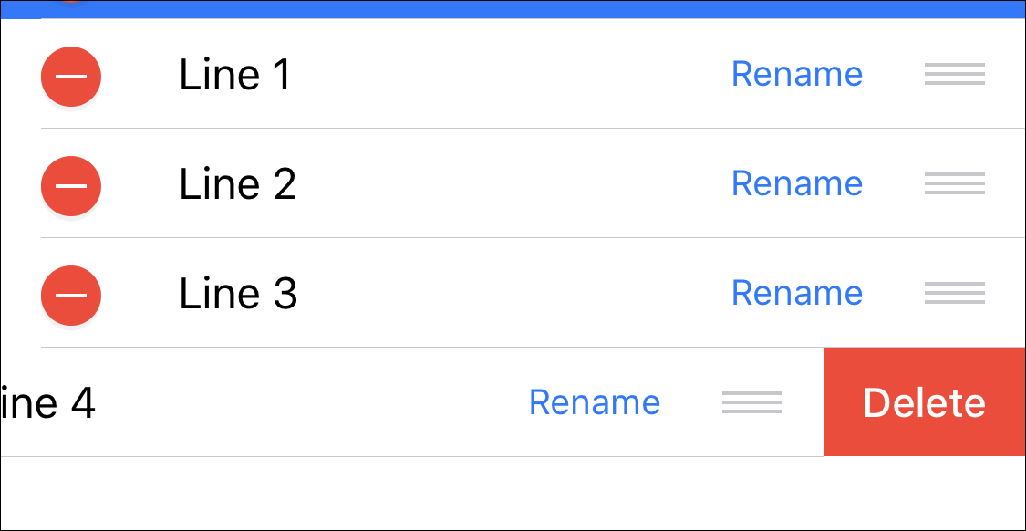The width and height of the screenshot is (1026, 531).
Task: Rename Line 1
Action: tap(797, 74)
